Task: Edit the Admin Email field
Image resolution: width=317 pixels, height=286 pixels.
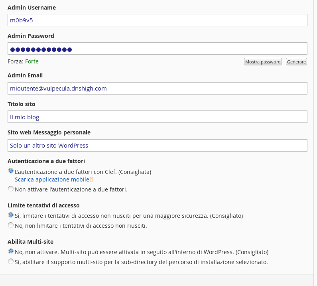Action: [157, 88]
